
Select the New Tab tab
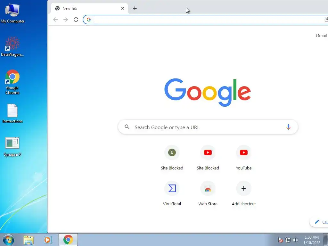coord(89,8)
